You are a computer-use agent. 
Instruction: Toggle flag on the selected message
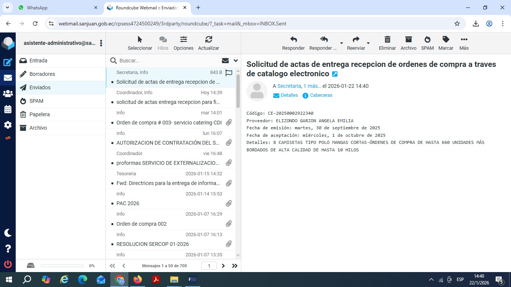tap(229, 73)
